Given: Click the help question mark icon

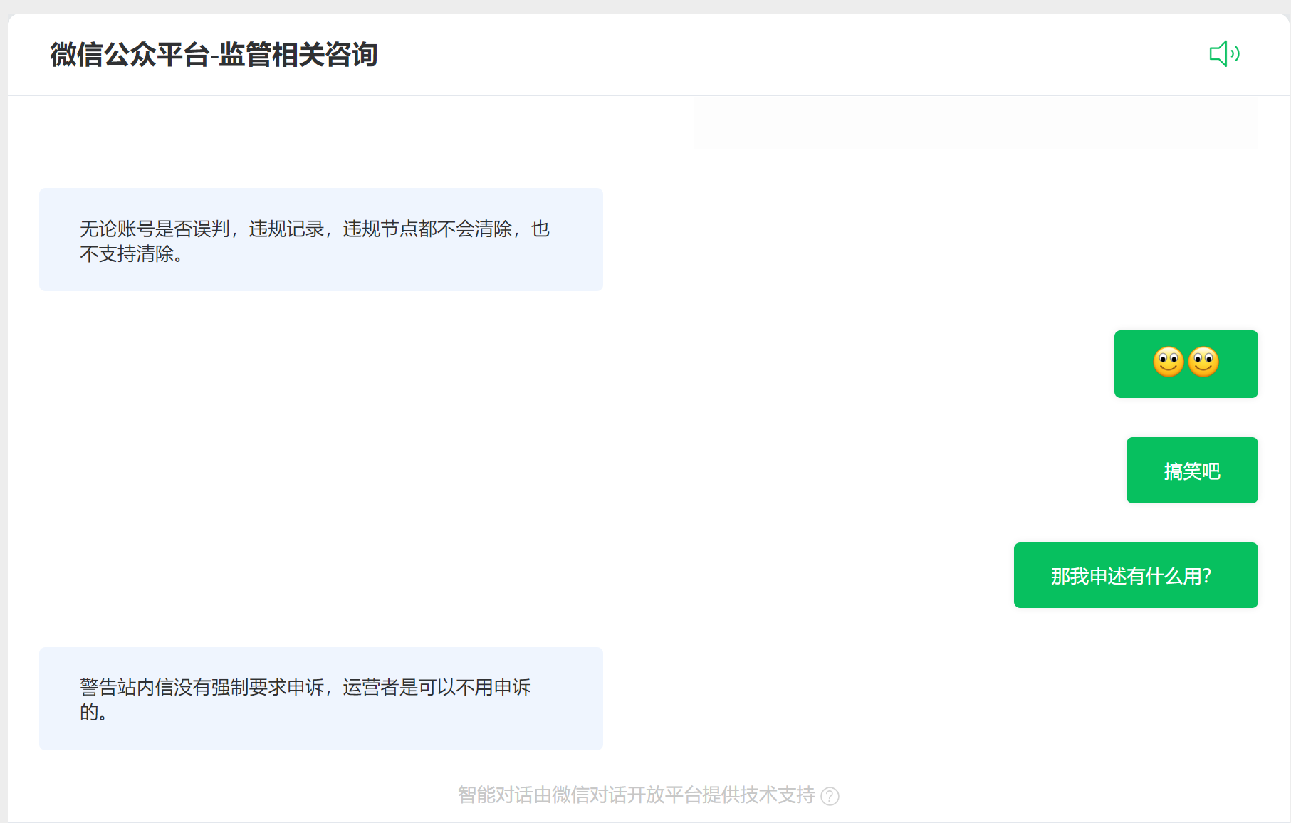Looking at the screenshot, I should click(830, 796).
